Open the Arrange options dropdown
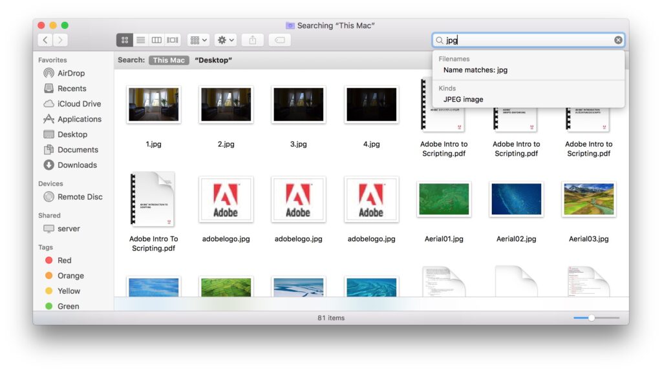 tap(197, 39)
